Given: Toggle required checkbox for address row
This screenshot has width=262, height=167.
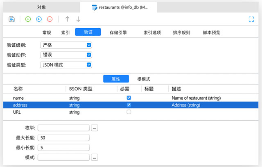Looking at the screenshot, I should click(129, 105).
